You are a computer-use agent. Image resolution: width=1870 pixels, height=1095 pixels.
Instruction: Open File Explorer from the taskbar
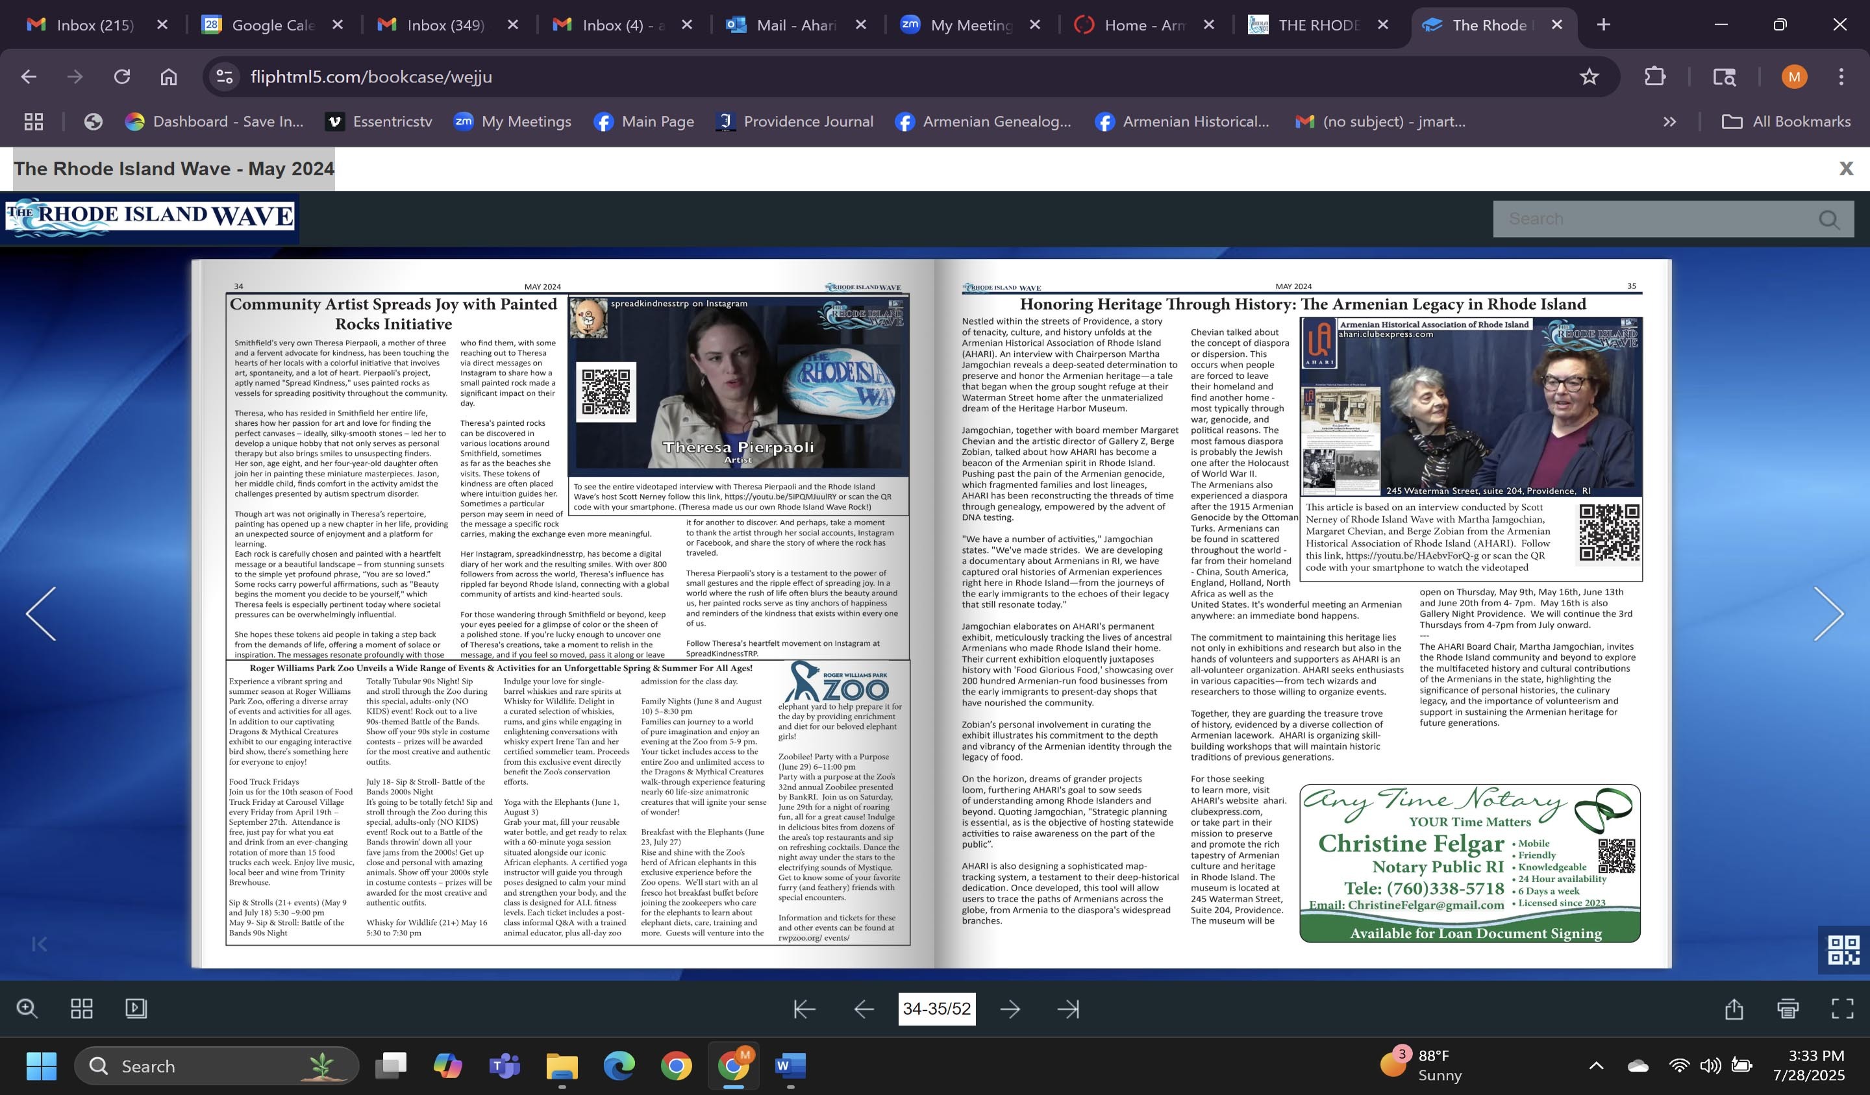562,1066
